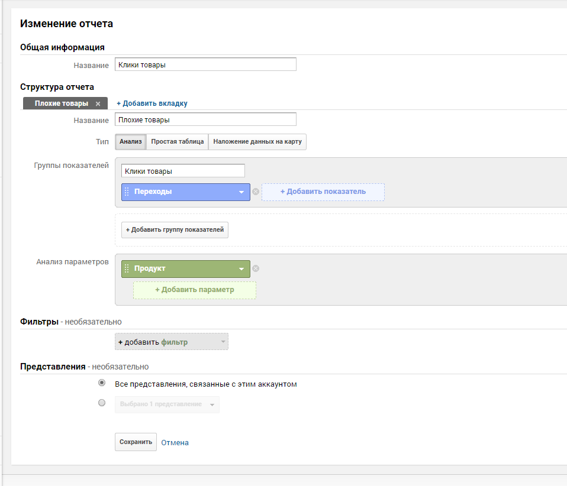This screenshot has height=486, width=567.
Task: Select 'Все представления' radio button
Action: point(102,383)
